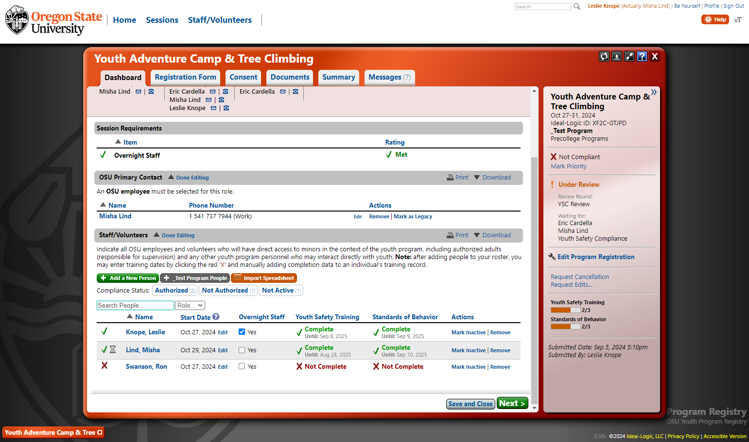Click the Save and Close button

470,404
